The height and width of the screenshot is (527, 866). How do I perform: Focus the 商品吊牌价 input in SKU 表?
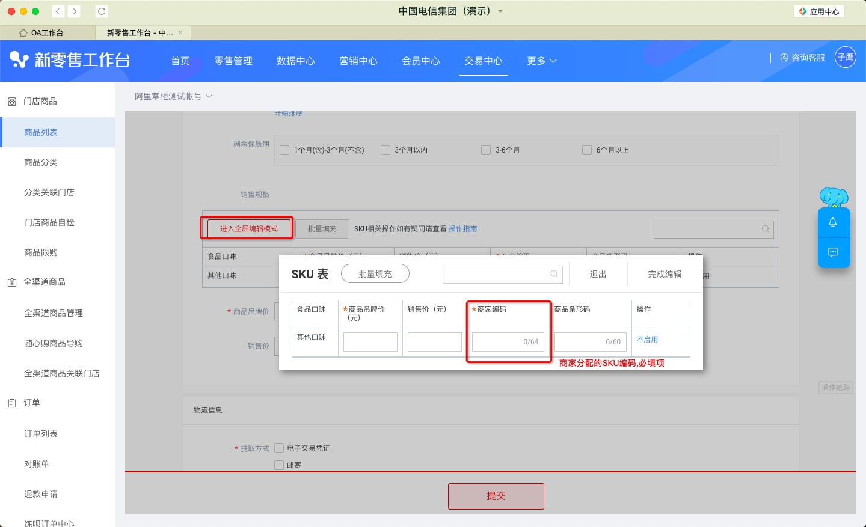(x=370, y=342)
